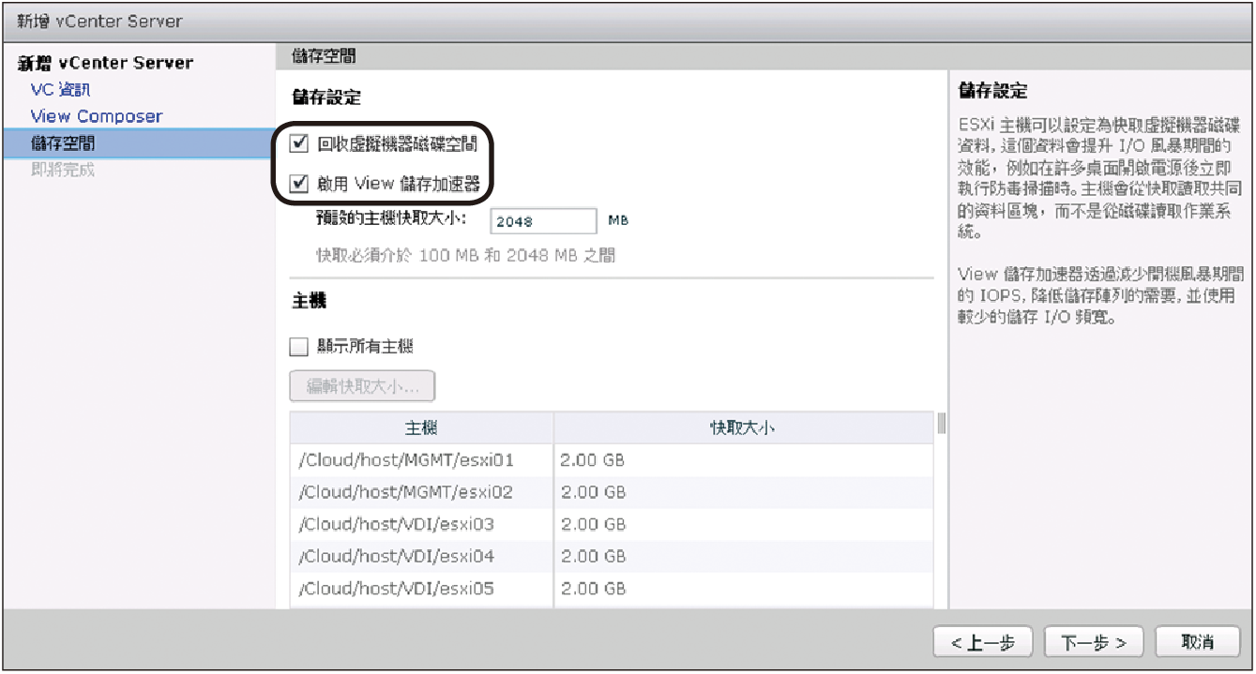Select the /Cloud/host/VDI/esxi03 row
Image resolution: width=1256 pixels, height=674 pixels.
pos(611,524)
